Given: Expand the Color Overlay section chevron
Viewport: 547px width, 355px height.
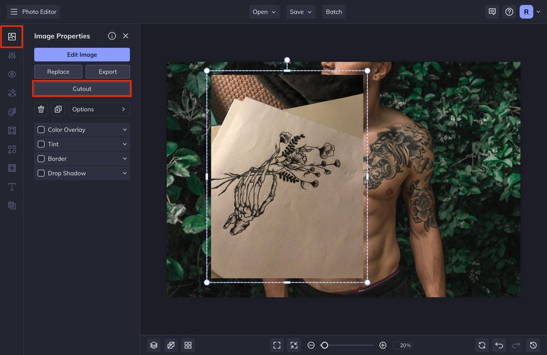Looking at the screenshot, I should coord(125,130).
